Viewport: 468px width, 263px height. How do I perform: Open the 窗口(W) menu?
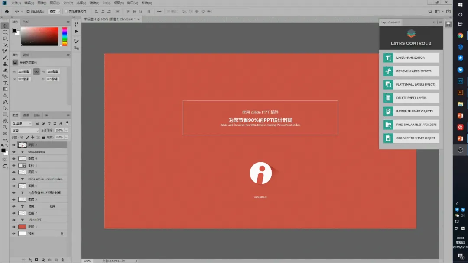point(133,3)
